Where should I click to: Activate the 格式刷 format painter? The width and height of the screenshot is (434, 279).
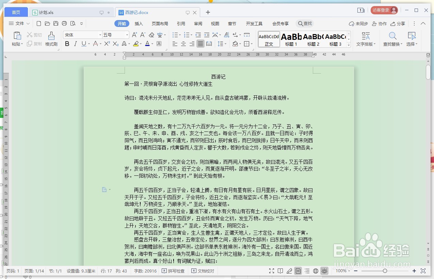[x=51, y=38]
